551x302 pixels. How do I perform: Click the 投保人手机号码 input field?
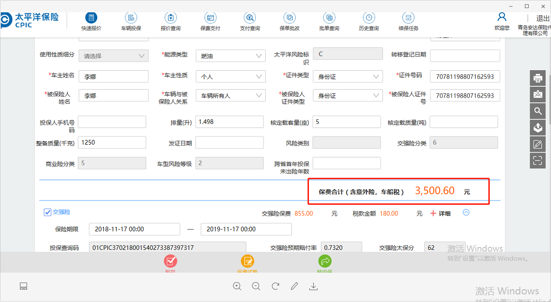coord(112,122)
